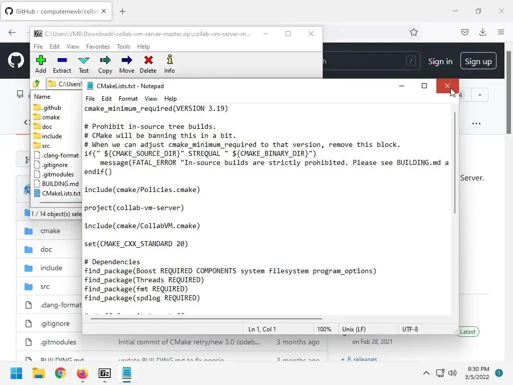Open the cmake folder on GitHub page
The image size is (513, 385).
(x=50, y=231)
